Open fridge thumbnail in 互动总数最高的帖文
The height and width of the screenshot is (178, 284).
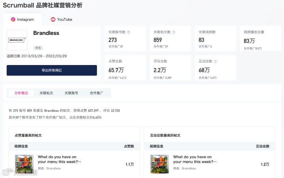pos(159,164)
